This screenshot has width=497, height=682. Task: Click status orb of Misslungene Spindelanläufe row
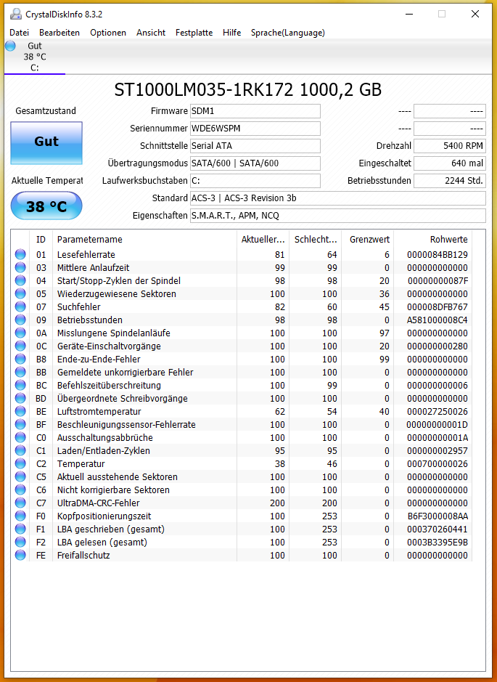(20, 333)
